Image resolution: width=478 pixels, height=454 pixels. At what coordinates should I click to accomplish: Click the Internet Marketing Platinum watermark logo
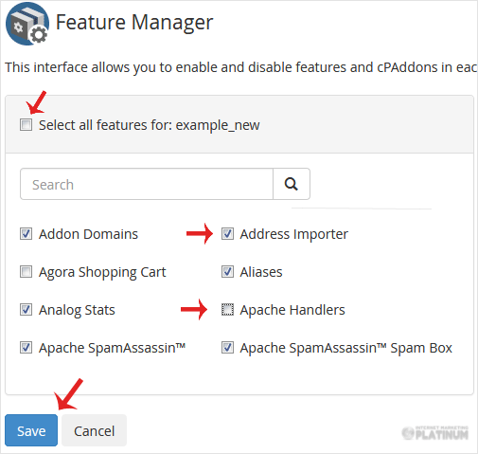tap(435, 433)
